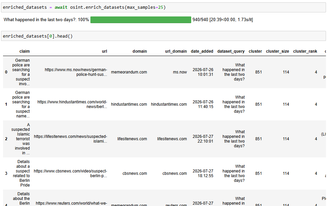
Task: Click the cluster value 851 in row 0
Action: click(x=258, y=72)
